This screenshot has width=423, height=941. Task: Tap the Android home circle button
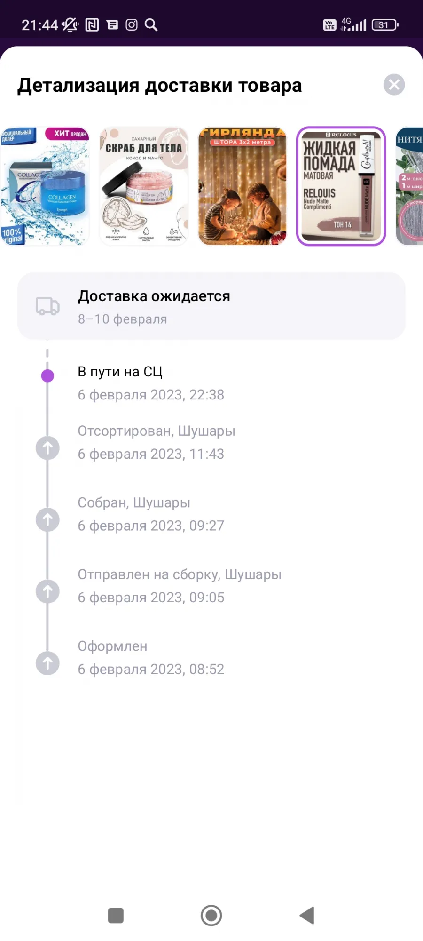(x=211, y=916)
